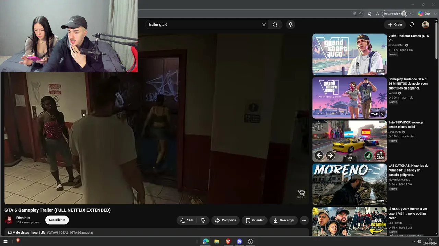Open the 26:49 Gameplay Tráiler de GTA 6 thumbnail
Screen dimensions: 439x246
tap(349, 98)
